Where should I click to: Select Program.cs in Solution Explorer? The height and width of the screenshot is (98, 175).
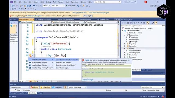point(133,55)
